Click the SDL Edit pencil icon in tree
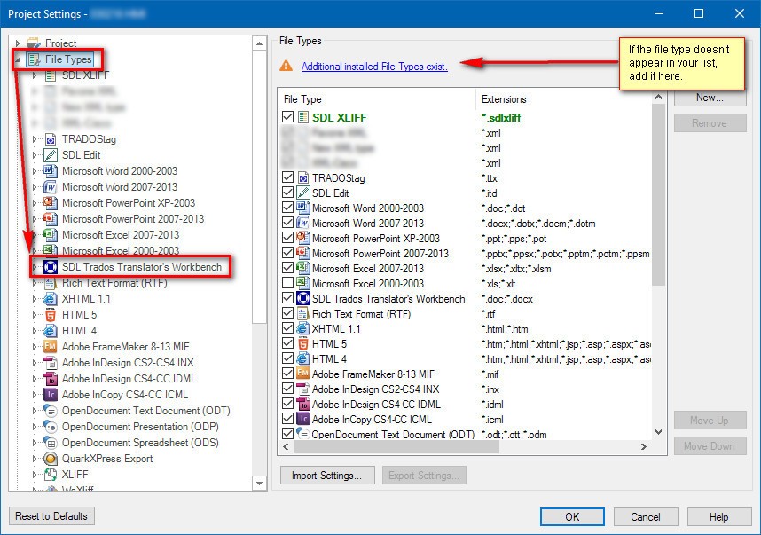Screen dimensions: 761x535 (x=50, y=155)
